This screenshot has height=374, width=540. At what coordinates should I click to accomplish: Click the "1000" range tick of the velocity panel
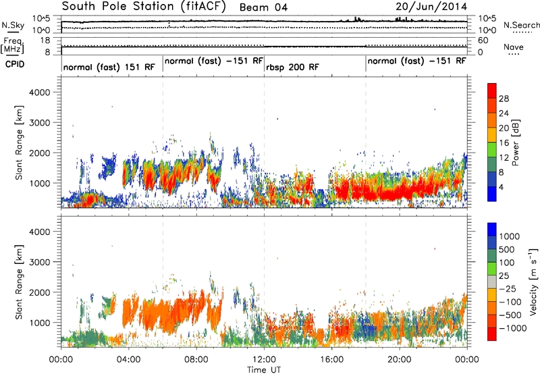click(x=39, y=323)
